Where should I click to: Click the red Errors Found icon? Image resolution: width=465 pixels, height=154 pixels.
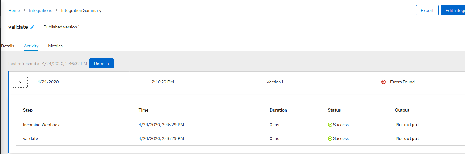383,82
